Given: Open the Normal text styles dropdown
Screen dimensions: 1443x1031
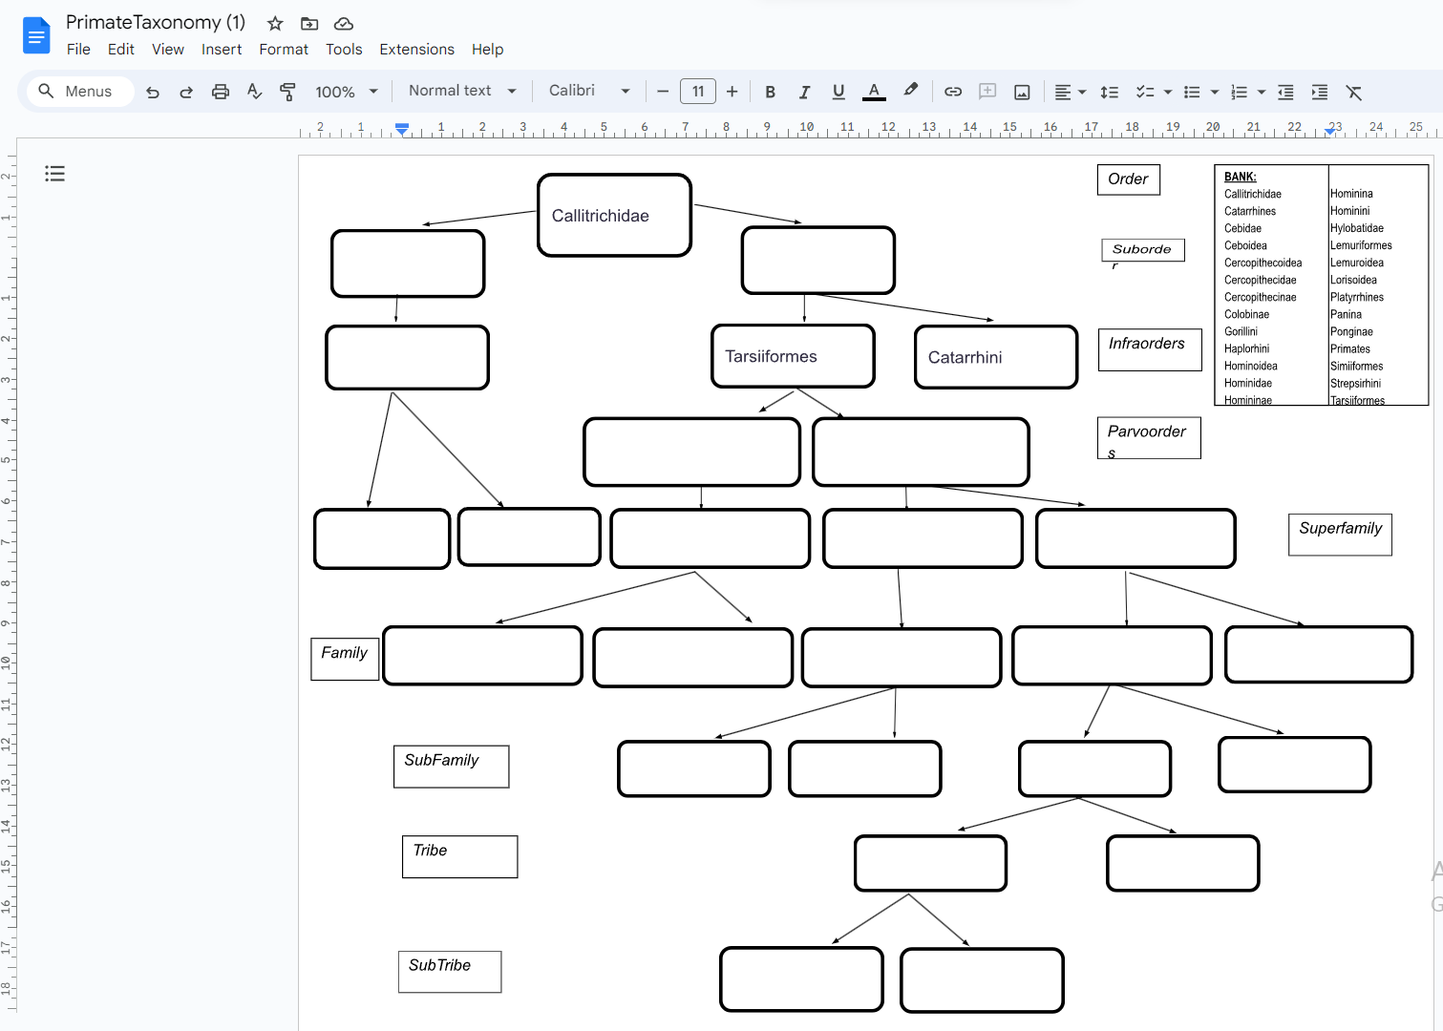Looking at the screenshot, I should pyautogui.click(x=461, y=91).
